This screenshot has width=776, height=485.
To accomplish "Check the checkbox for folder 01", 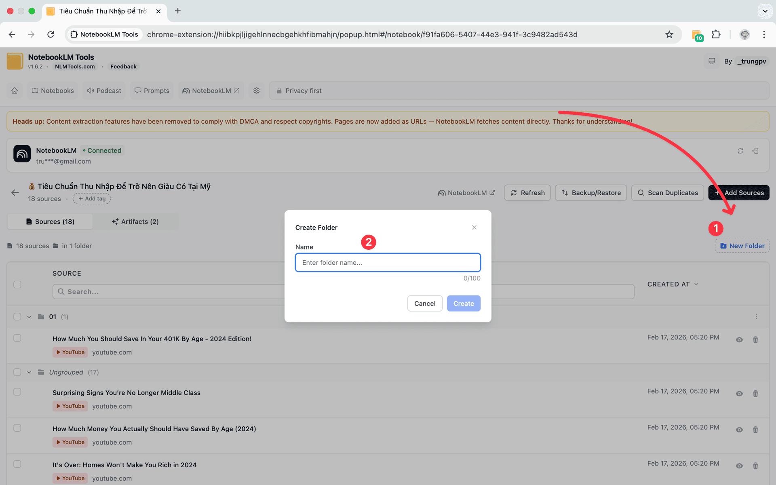I will point(17,317).
